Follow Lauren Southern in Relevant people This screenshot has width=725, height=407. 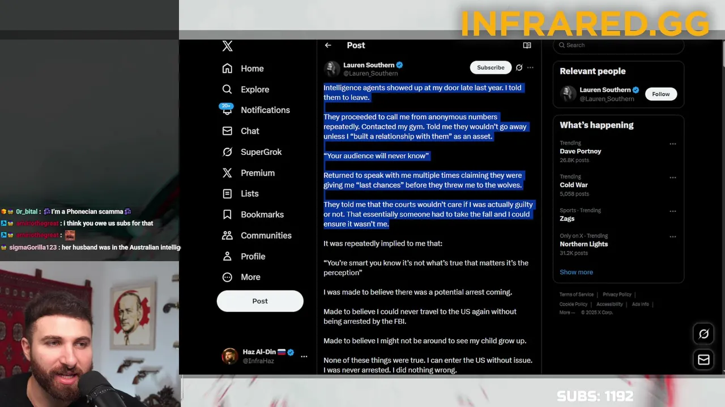(660, 94)
